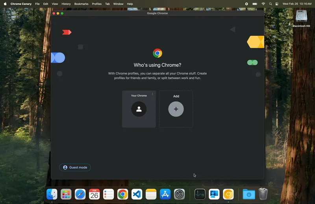The image size is (315, 204).
Task: Click the Chrome logo above the heading
Action: (x=157, y=53)
